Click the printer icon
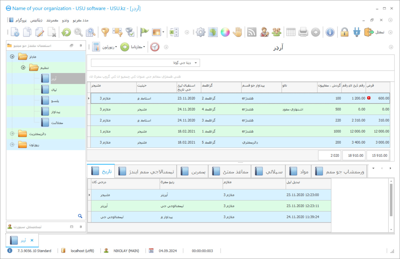Screen dimensions: 400x259 [x=303, y=32]
